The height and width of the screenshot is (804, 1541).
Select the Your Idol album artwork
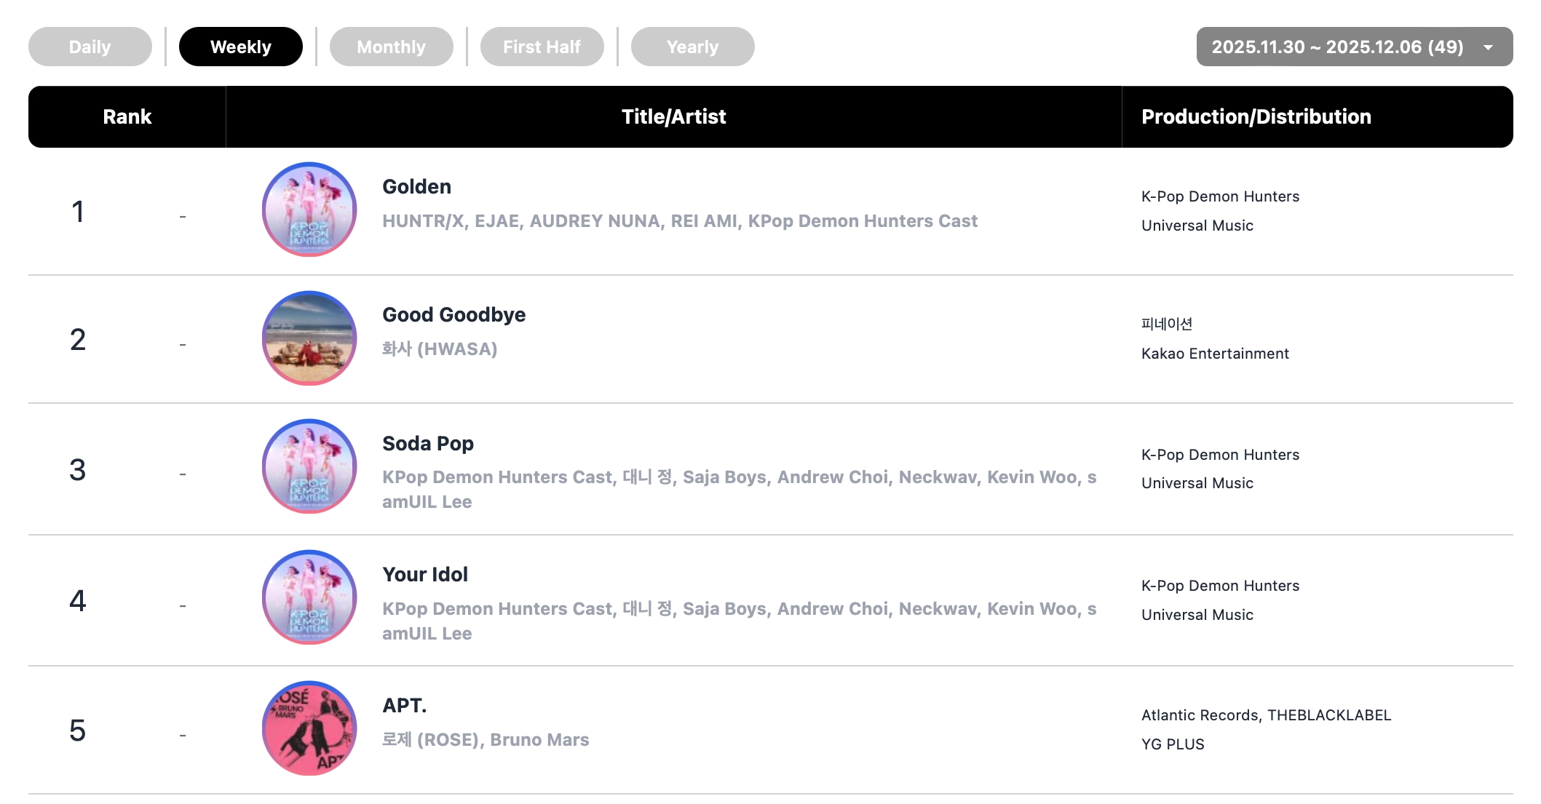coord(309,597)
